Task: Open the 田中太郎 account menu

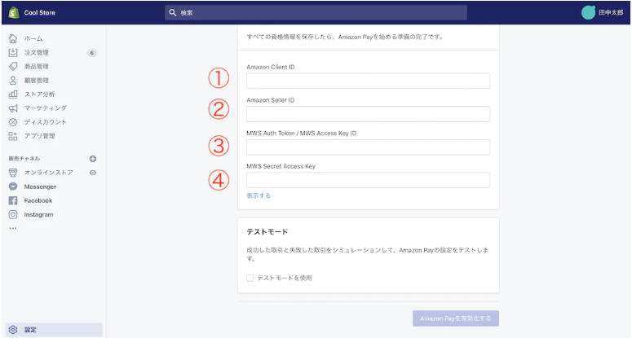Action: (602, 12)
